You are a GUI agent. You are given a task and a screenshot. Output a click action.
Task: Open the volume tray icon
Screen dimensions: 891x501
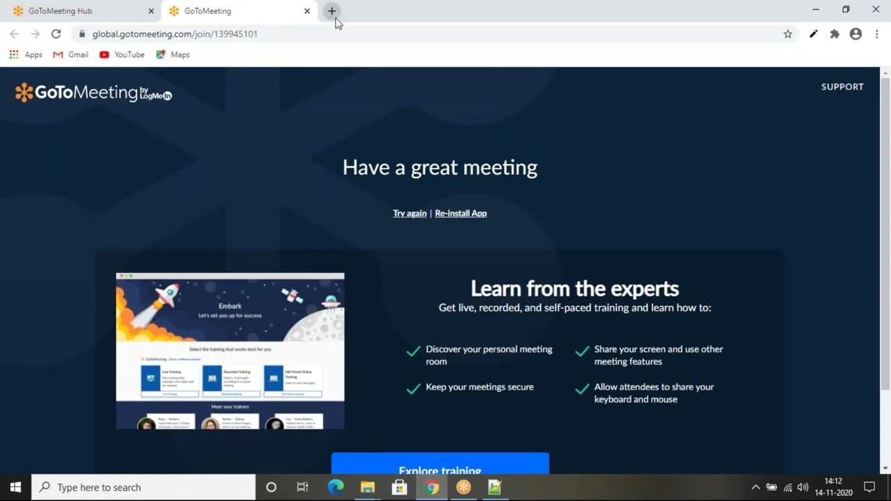pos(803,487)
